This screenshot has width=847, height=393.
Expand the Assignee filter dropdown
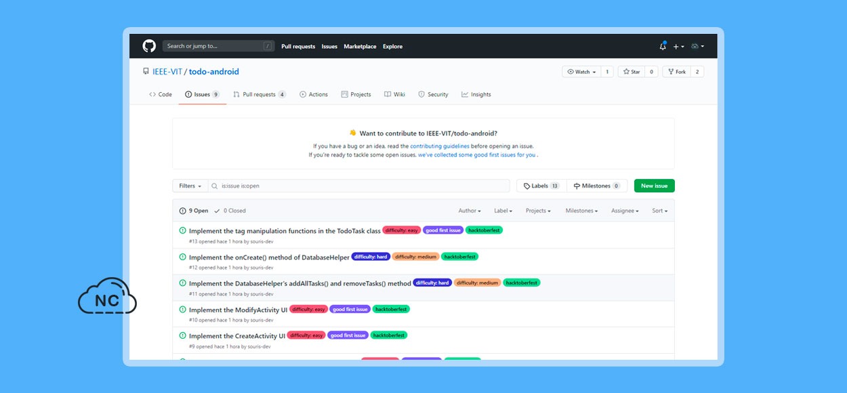(625, 211)
